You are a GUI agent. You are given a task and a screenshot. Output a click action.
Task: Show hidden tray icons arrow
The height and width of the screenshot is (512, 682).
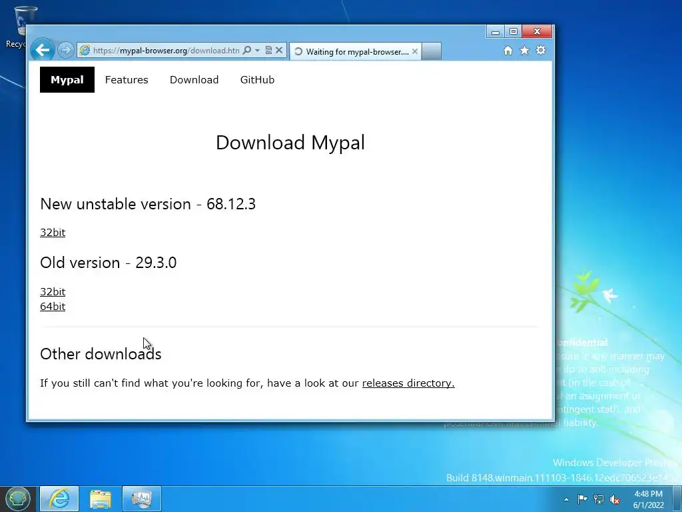[566, 499]
